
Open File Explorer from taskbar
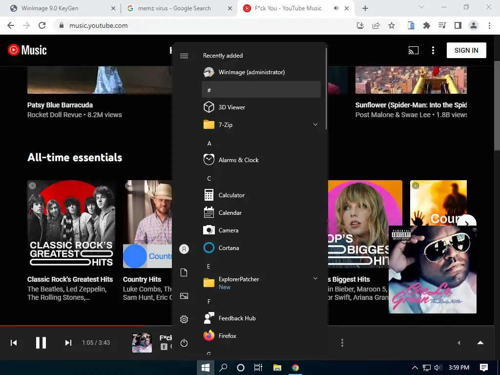[277, 368]
